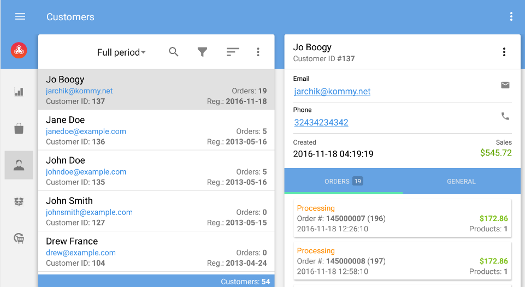Screen dimensions: 525x287
Task: Select Jane Doe in customer list
Action: pos(156,130)
